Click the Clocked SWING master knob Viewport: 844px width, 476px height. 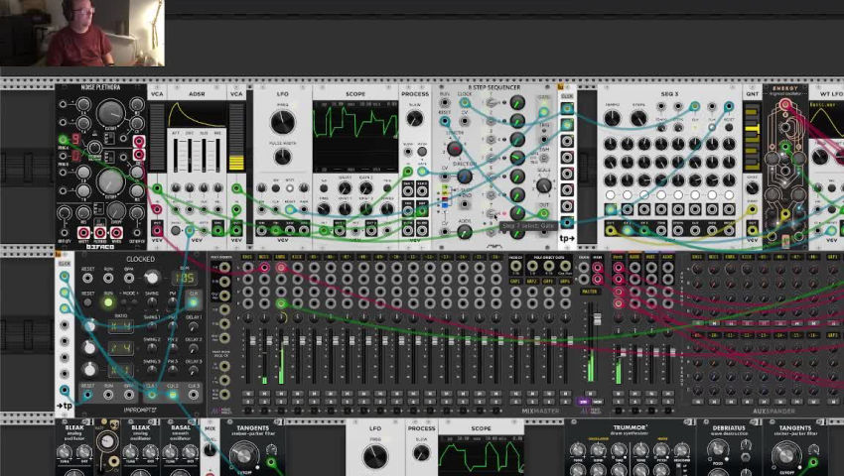point(152,302)
